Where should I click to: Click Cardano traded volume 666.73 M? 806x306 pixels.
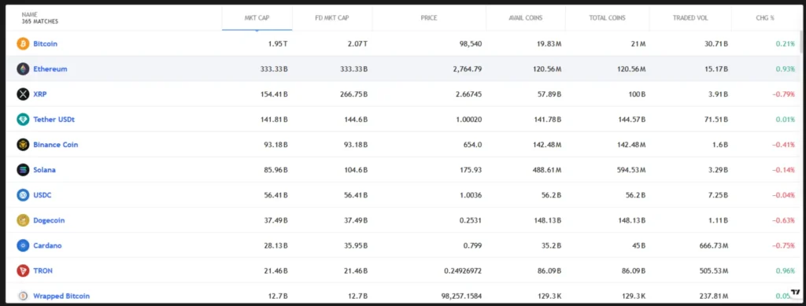click(713, 245)
